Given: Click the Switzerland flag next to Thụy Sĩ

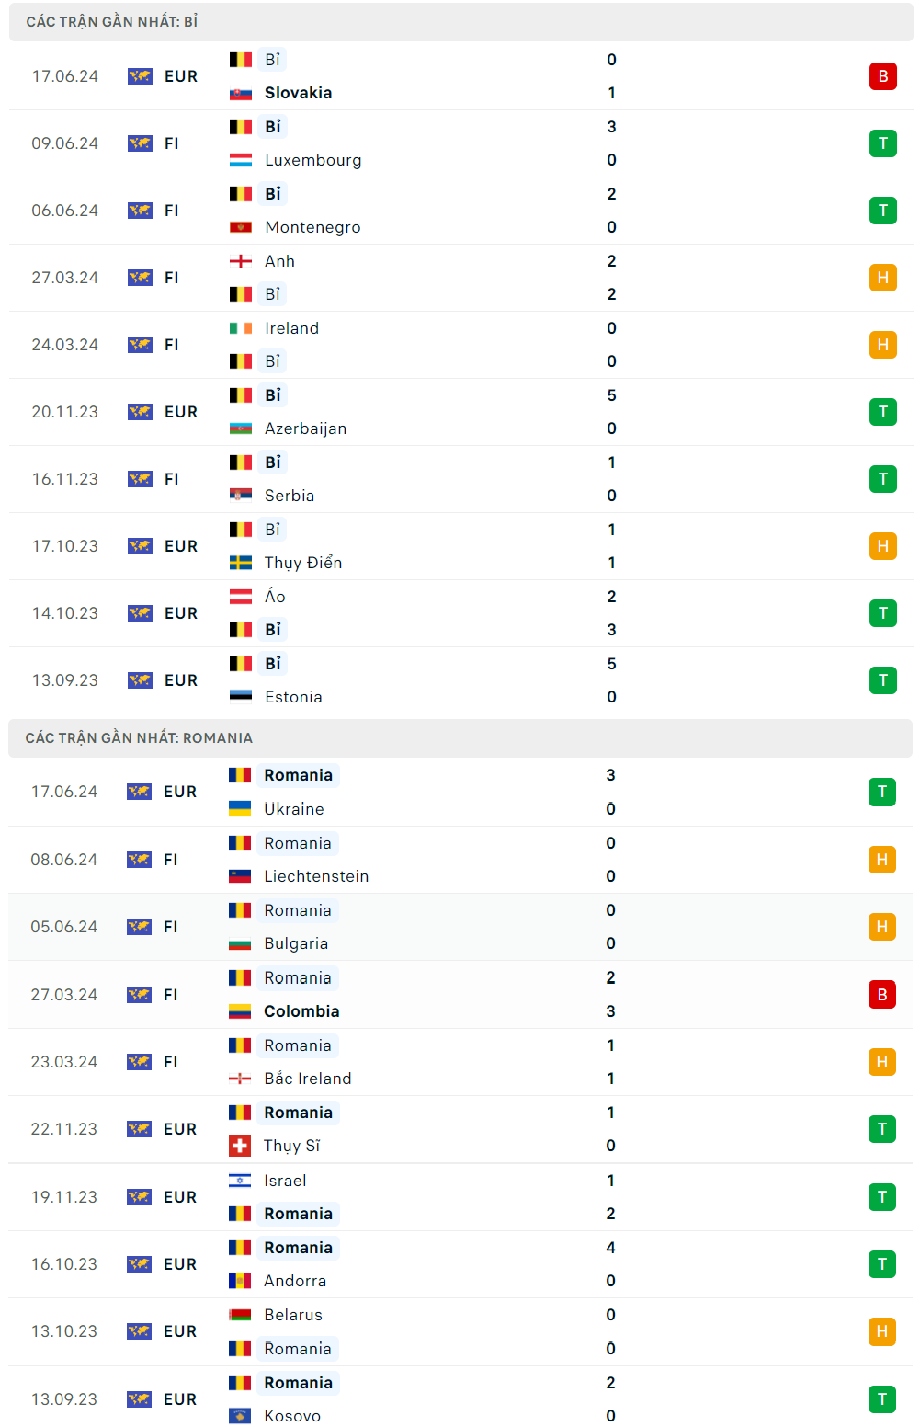Looking at the screenshot, I should click(x=240, y=1146).
